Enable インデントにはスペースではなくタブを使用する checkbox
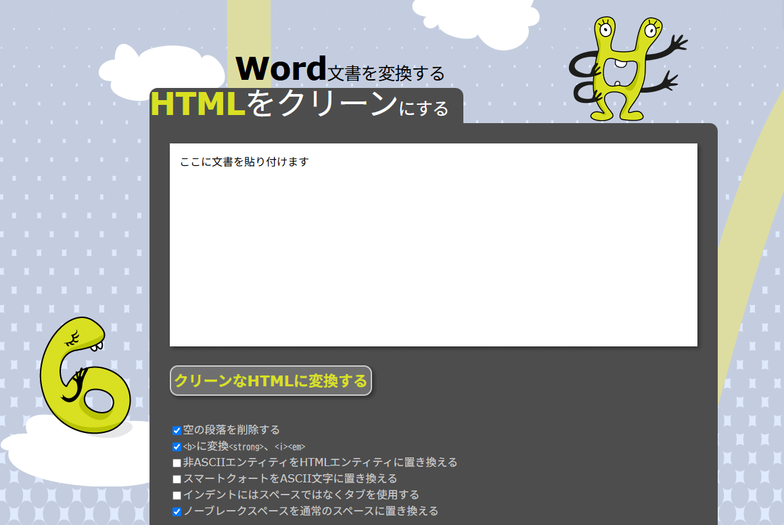Screen dimensions: 784x525 [177, 495]
